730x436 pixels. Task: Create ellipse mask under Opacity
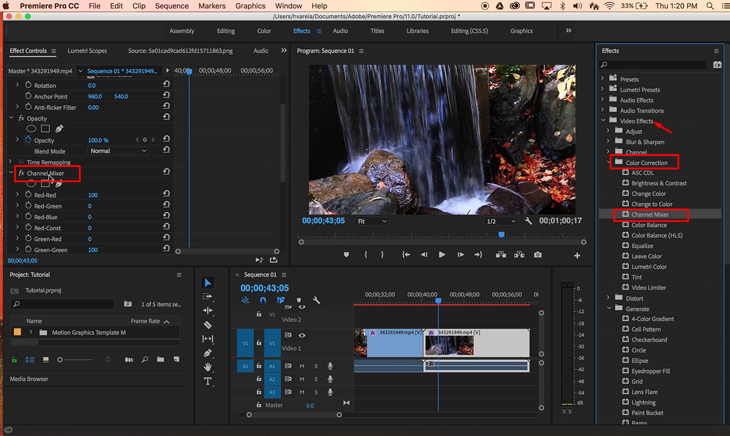coord(31,128)
